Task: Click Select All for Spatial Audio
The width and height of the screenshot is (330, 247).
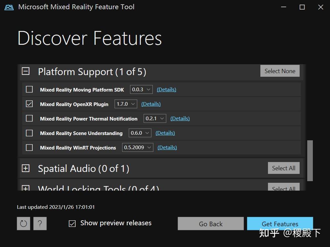Action: click(x=283, y=168)
